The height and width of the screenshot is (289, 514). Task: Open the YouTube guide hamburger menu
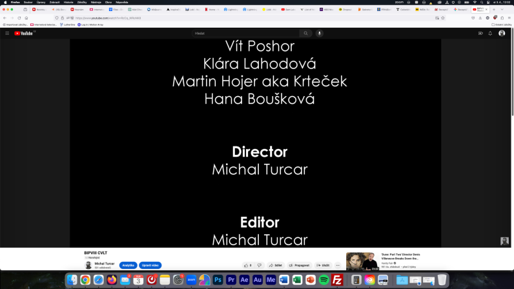point(7,33)
